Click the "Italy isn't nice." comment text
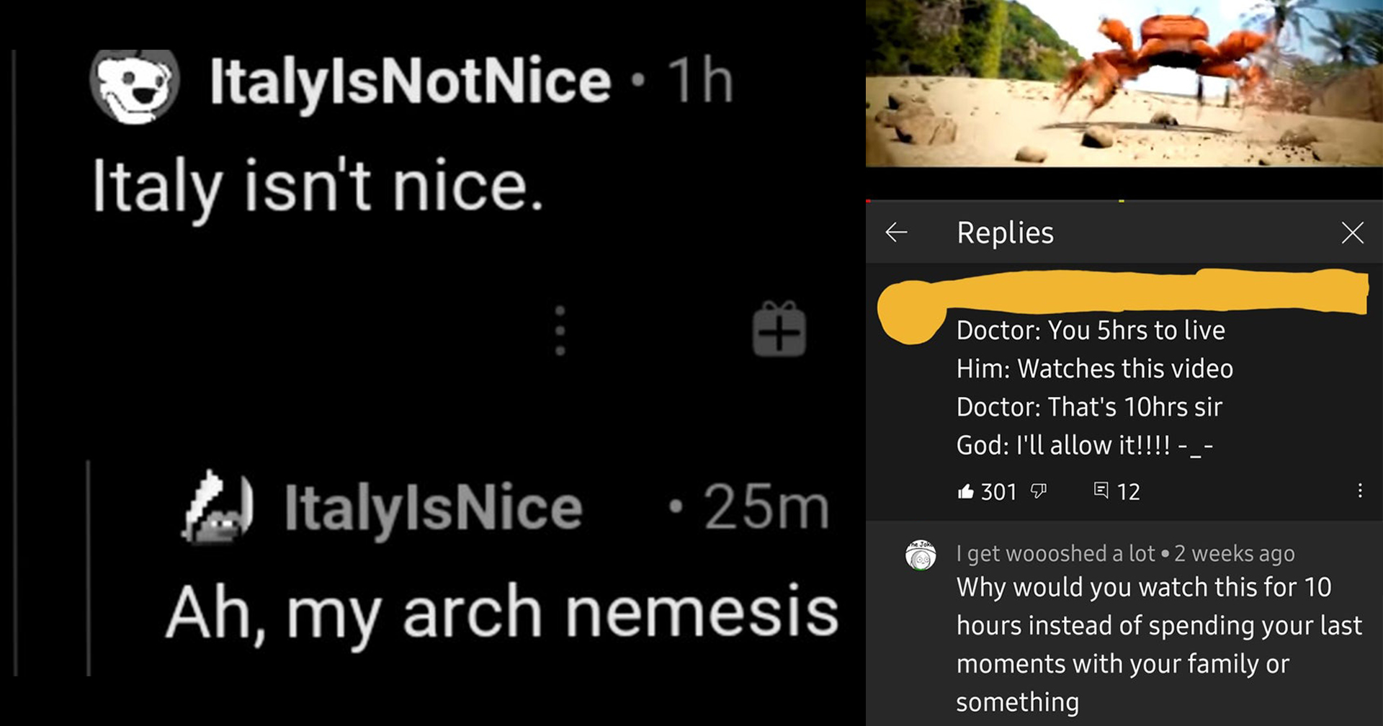The height and width of the screenshot is (726, 1383). point(318,187)
